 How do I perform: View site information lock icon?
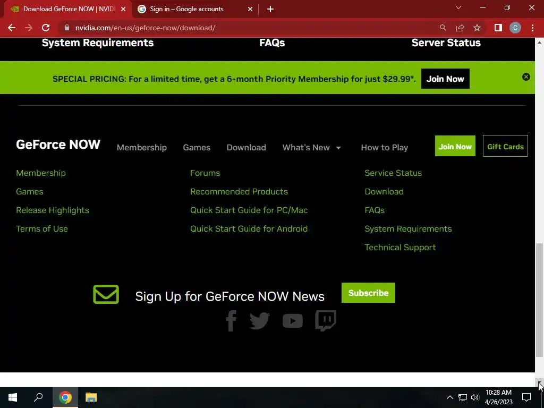click(67, 28)
